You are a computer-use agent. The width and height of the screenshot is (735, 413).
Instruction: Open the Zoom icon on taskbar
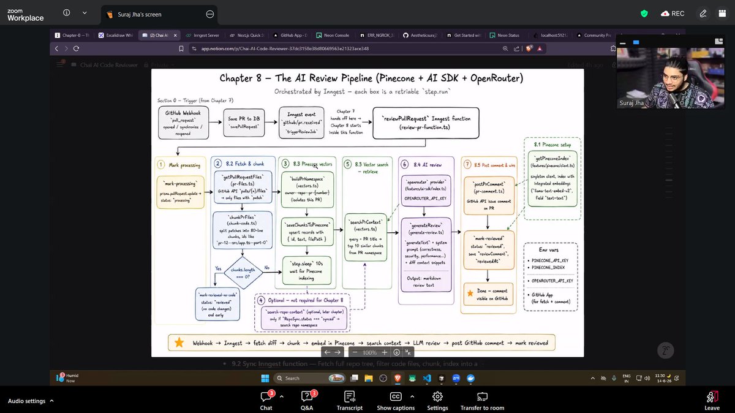[456, 378]
